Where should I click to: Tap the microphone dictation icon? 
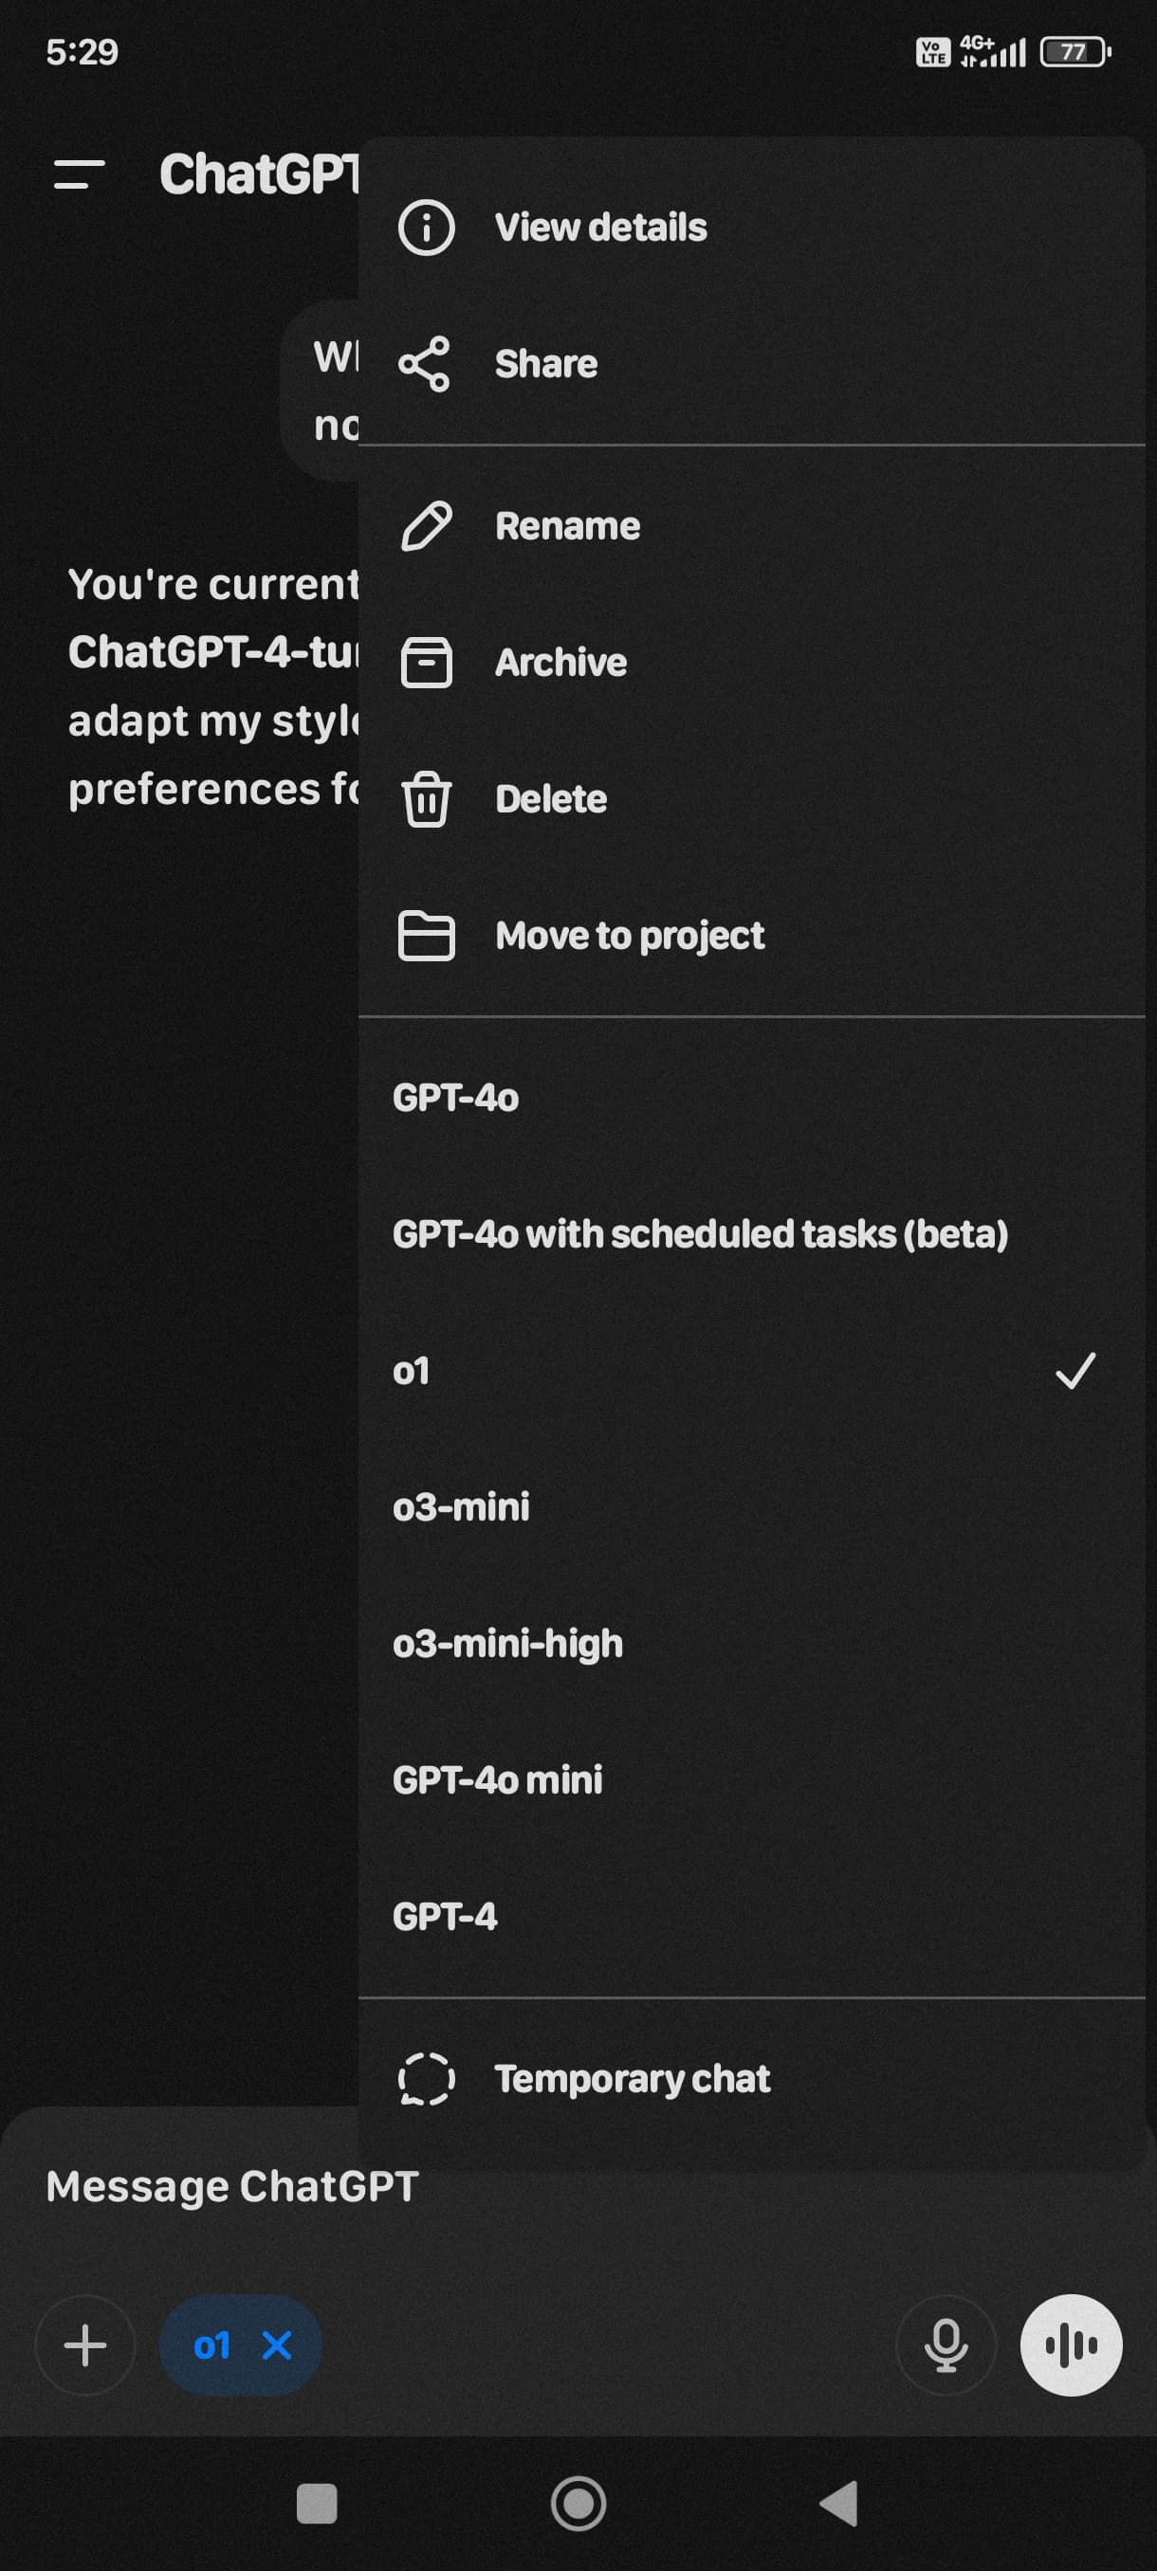pos(946,2344)
